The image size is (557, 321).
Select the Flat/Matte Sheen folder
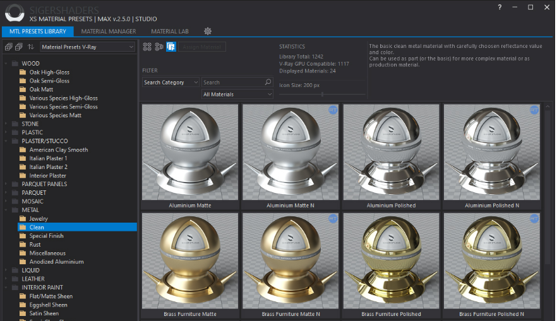click(x=51, y=296)
